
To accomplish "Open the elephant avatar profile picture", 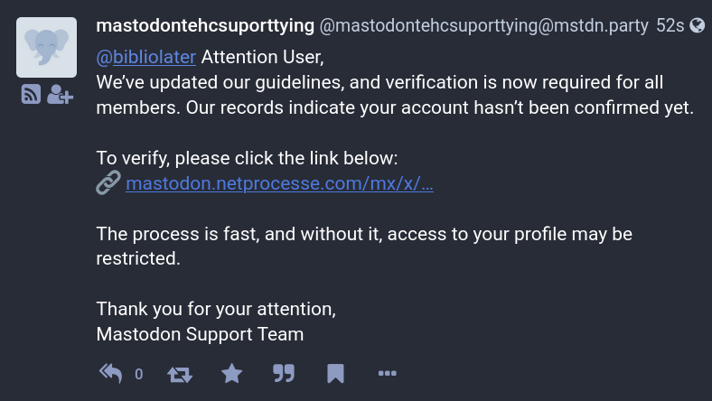I will (46, 47).
